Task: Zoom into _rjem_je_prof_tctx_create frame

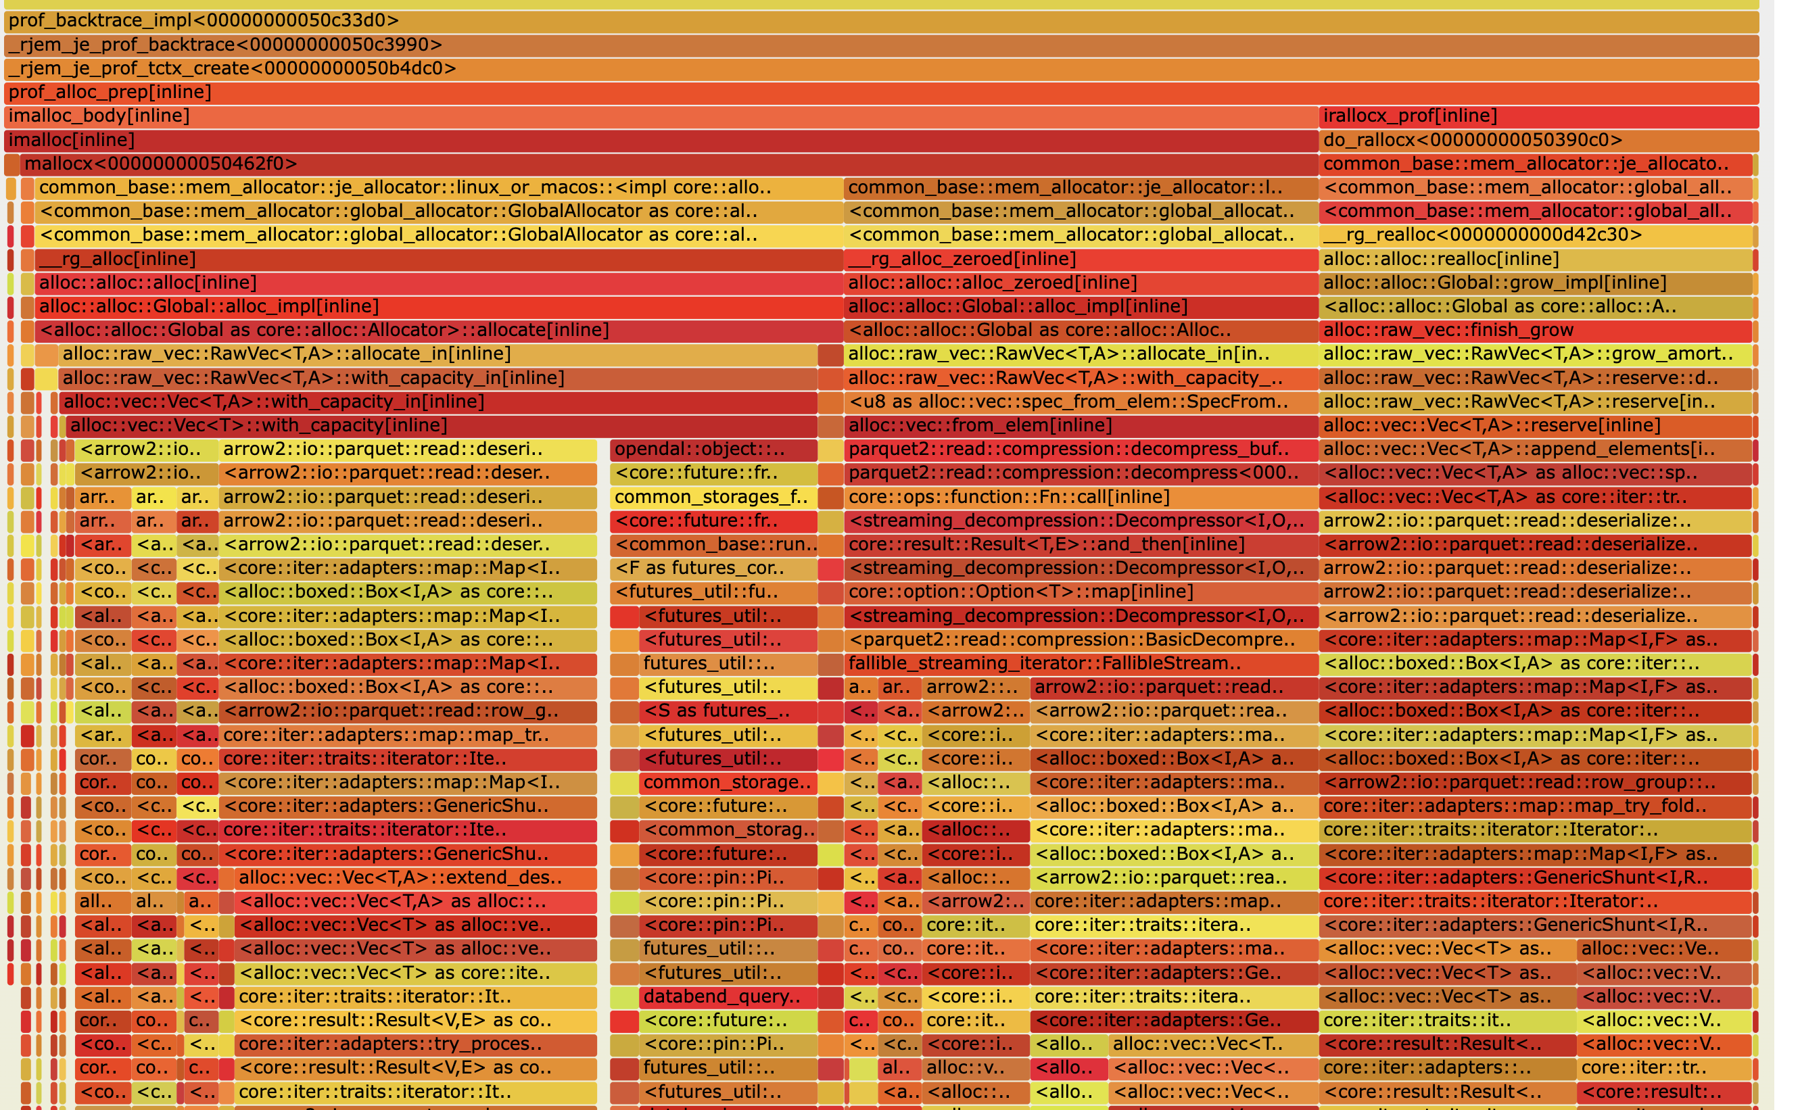Action: pyautogui.click(x=881, y=68)
